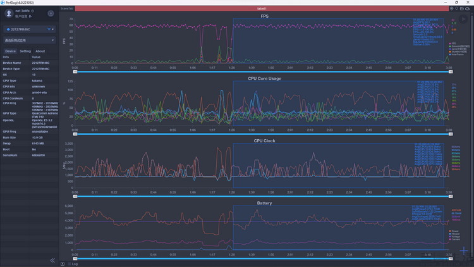This screenshot has height=267, width=474.
Task: Click the FPS chart title
Action: click(x=265, y=16)
